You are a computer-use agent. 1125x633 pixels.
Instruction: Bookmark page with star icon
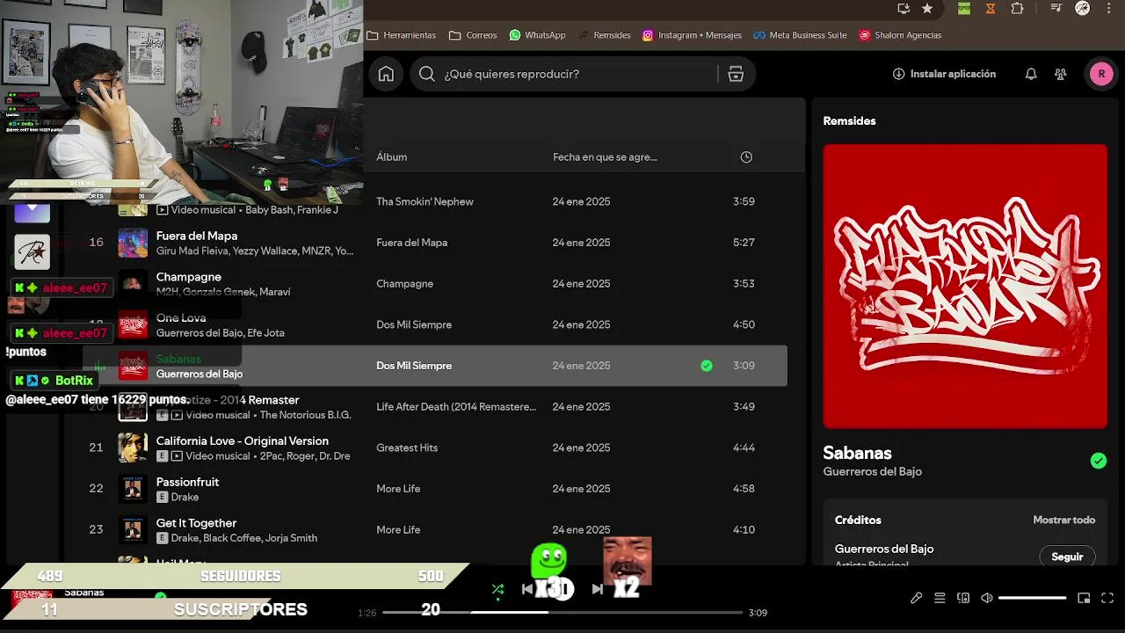pos(927,8)
